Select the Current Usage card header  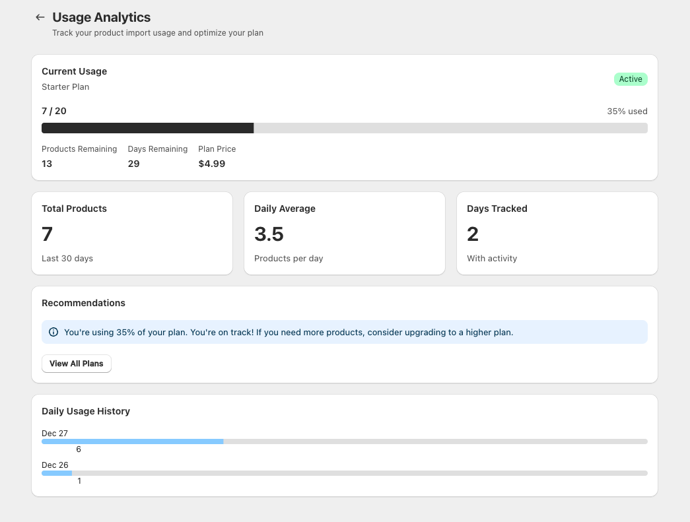pos(74,71)
